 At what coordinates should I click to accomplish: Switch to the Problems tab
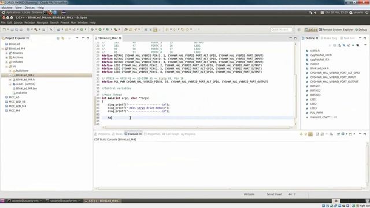pos(102,134)
